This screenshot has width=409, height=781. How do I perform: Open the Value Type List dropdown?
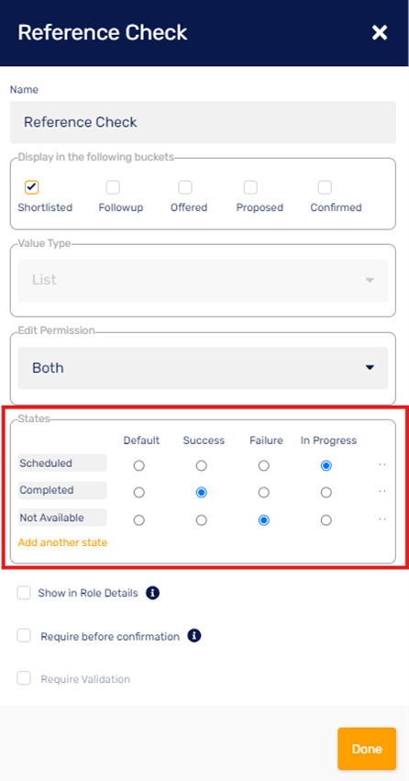(203, 280)
